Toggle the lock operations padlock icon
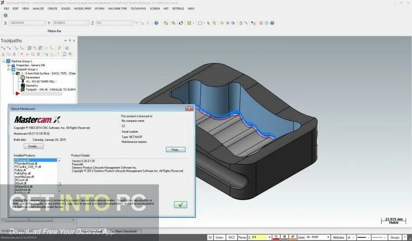This screenshot has width=412, height=241. [x=3, y=54]
